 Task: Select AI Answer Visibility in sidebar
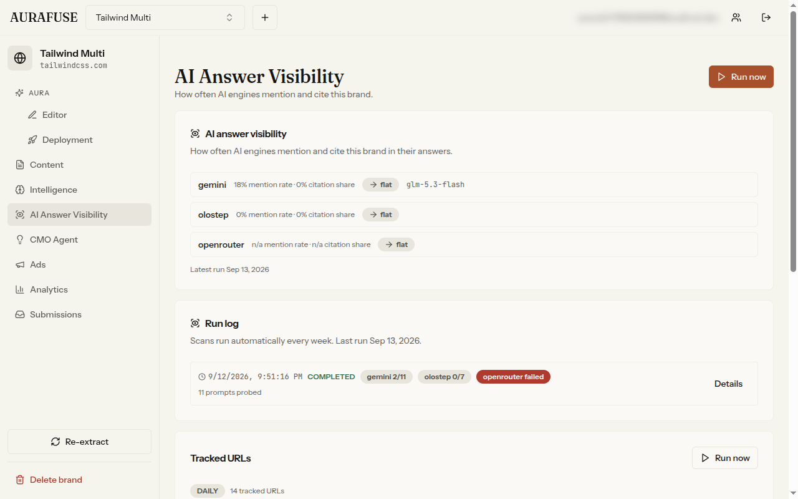79,215
